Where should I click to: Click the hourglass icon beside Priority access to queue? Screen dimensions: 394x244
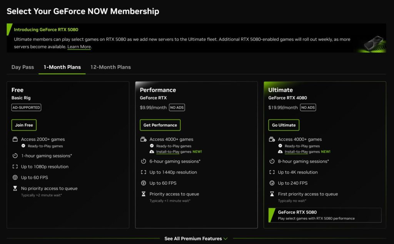[143, 194]
